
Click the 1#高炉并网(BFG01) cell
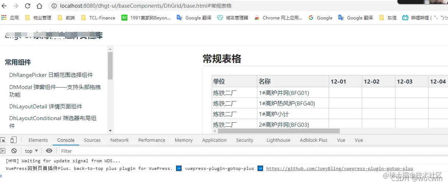coord(293,93)
